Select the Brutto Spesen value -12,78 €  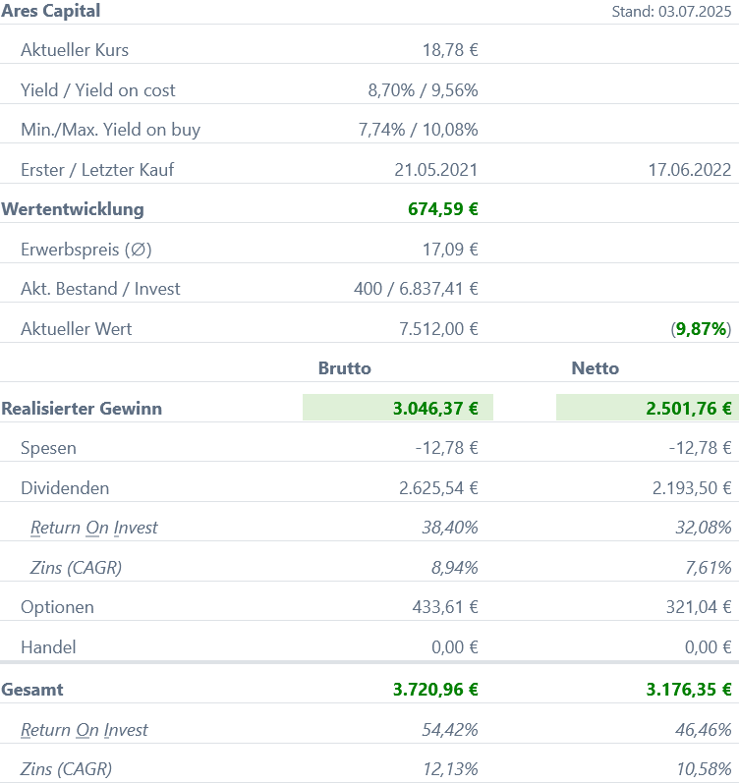click(x=447, y=448)
